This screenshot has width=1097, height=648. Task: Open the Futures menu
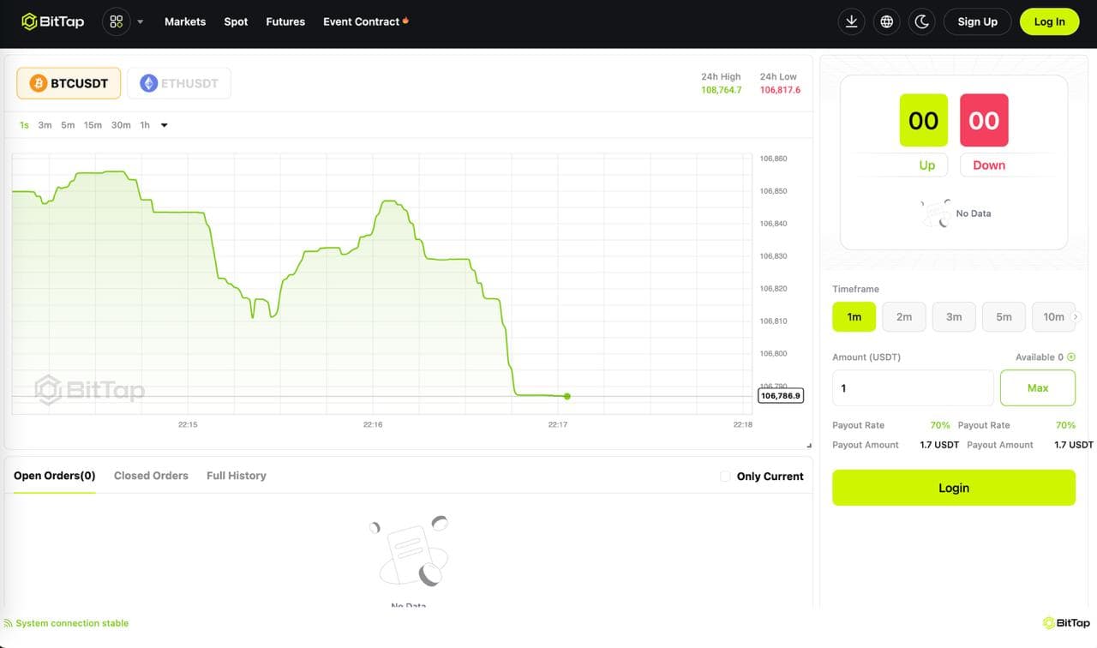[285, 21]
